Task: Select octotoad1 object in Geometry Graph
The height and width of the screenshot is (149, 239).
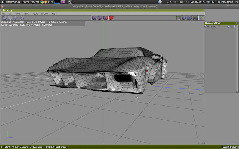Action: [212, 26]
